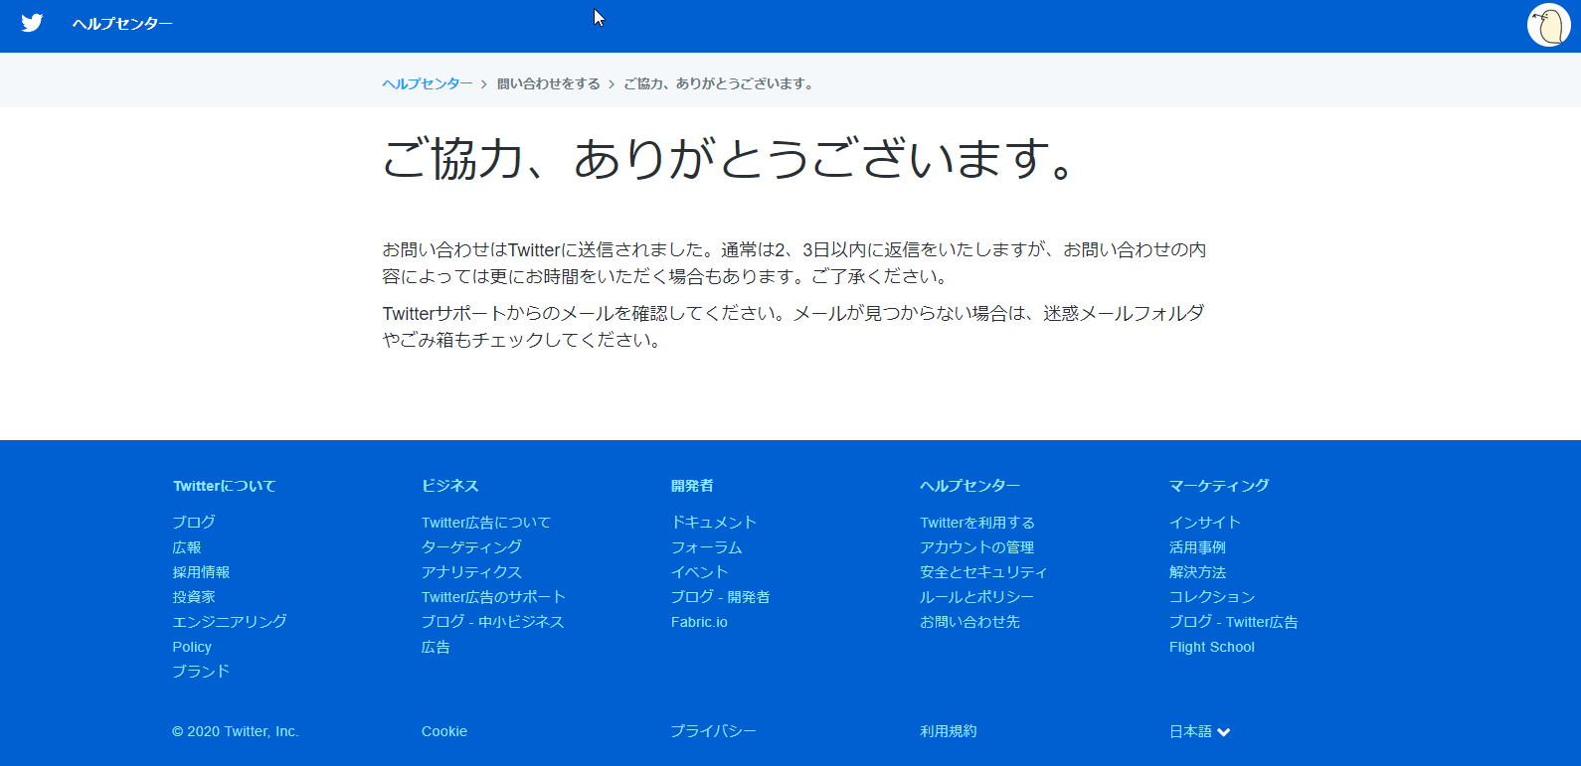The image size is (1581, 766).
Task: Open コレクション marketing link
Action: (x=1212, y=597)
